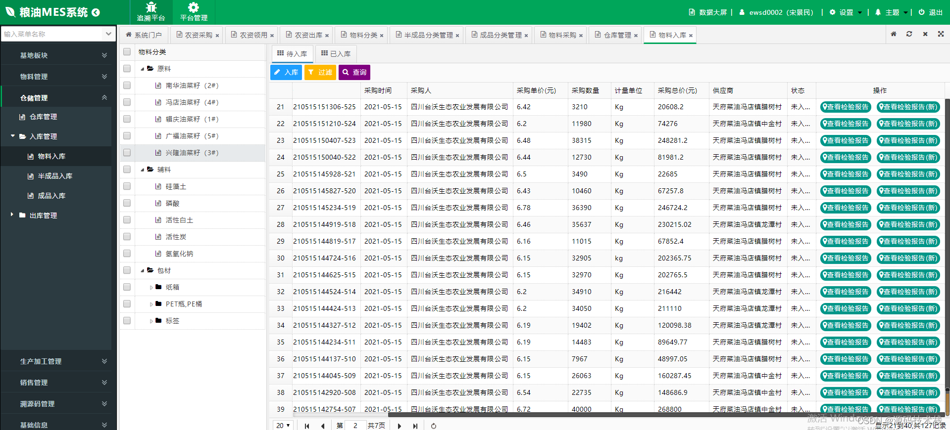
Task: Switch to the 待入库 tab
Action: point(292,53)
